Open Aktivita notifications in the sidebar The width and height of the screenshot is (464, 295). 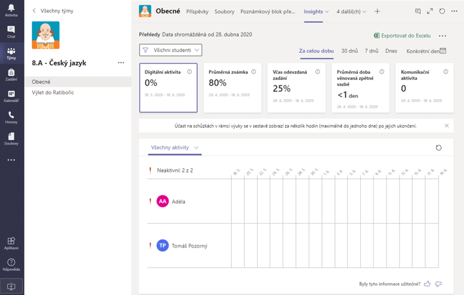click(11, 10)
